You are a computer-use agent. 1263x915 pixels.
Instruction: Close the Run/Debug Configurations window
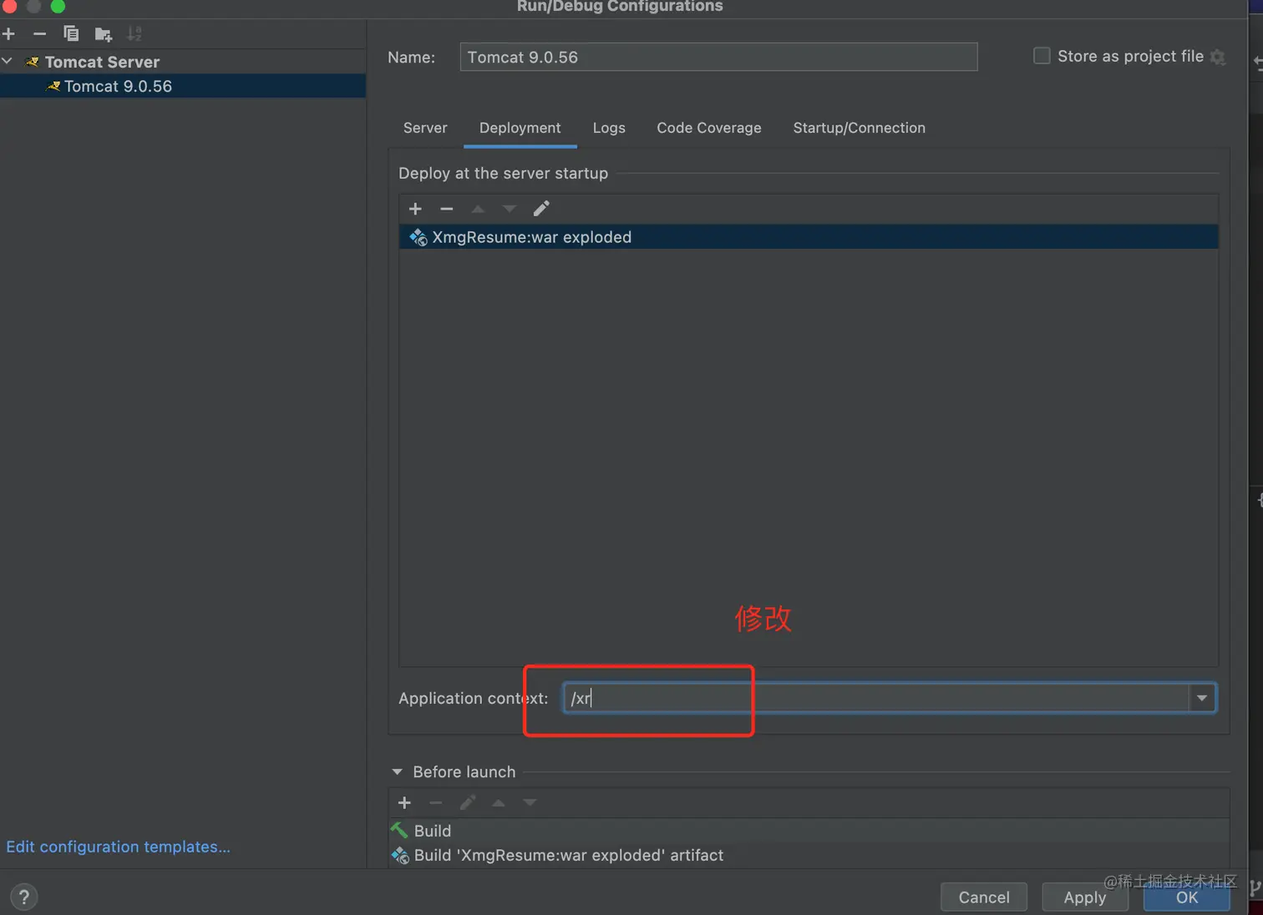tap(9, 6)
